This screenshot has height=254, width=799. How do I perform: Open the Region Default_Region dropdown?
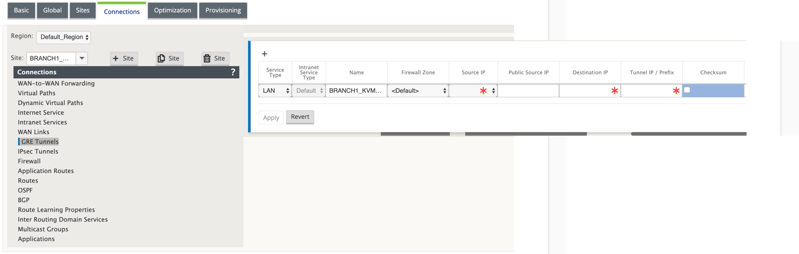64,37
